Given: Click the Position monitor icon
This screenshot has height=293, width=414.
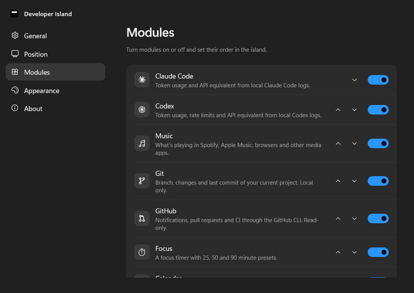Looking at the screenshot, I should (x=15, y=54).
